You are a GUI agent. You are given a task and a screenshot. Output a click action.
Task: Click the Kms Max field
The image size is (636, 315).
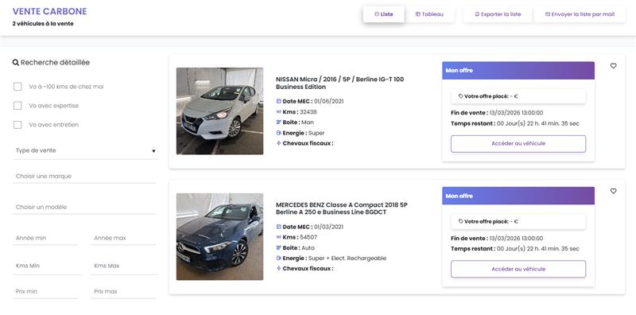124,266
